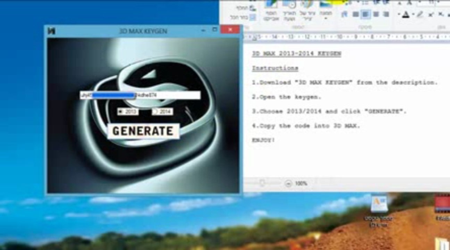This screenshot has width=450, height=250.
Task: Click the keygen app icon in title bar
Action: click(x=51, y=31)
